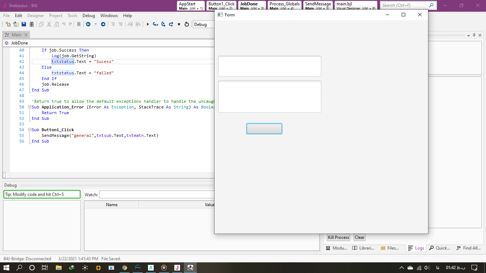This screenshot has width=486, height=273.
Task: Open the Project menu
Action: coord(56,16)
